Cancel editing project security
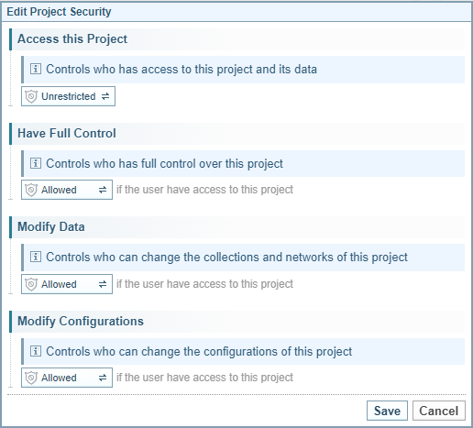 [439, 411]
